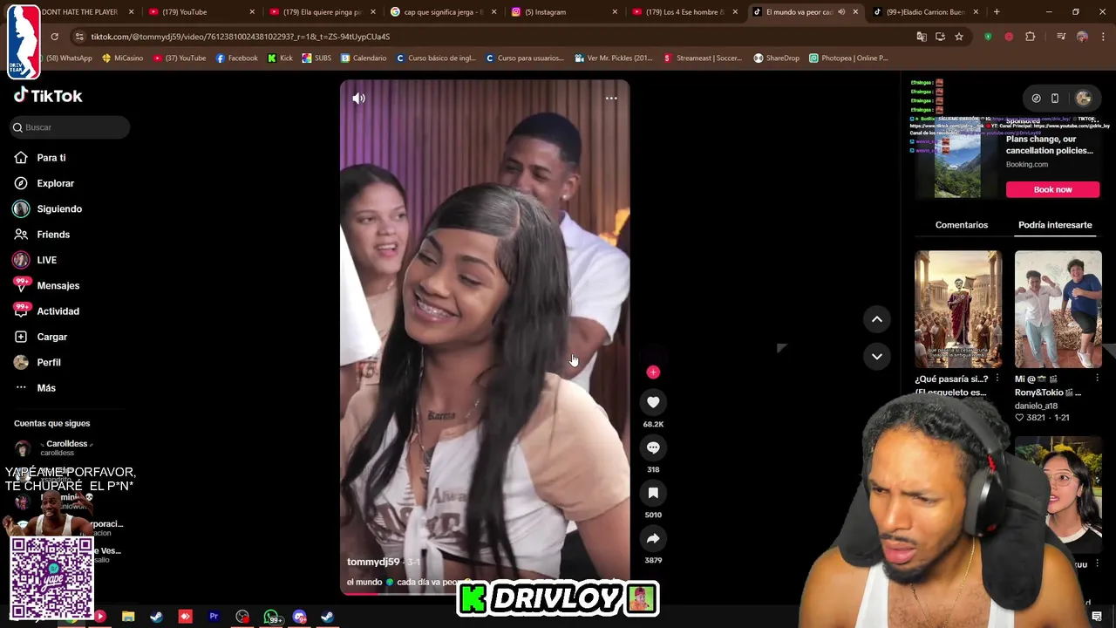Reload the page in the browser

point(54,37)
